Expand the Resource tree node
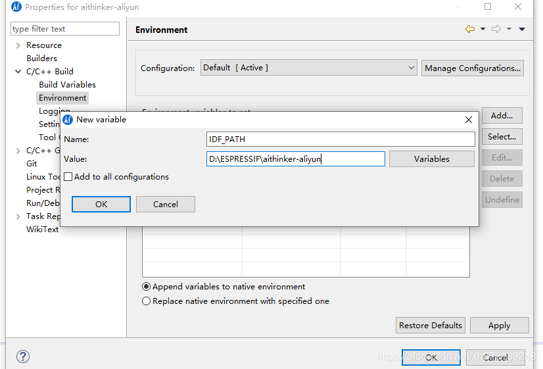 18,45
